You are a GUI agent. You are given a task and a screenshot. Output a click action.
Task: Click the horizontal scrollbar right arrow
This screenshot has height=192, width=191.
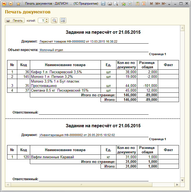(177, 185)
